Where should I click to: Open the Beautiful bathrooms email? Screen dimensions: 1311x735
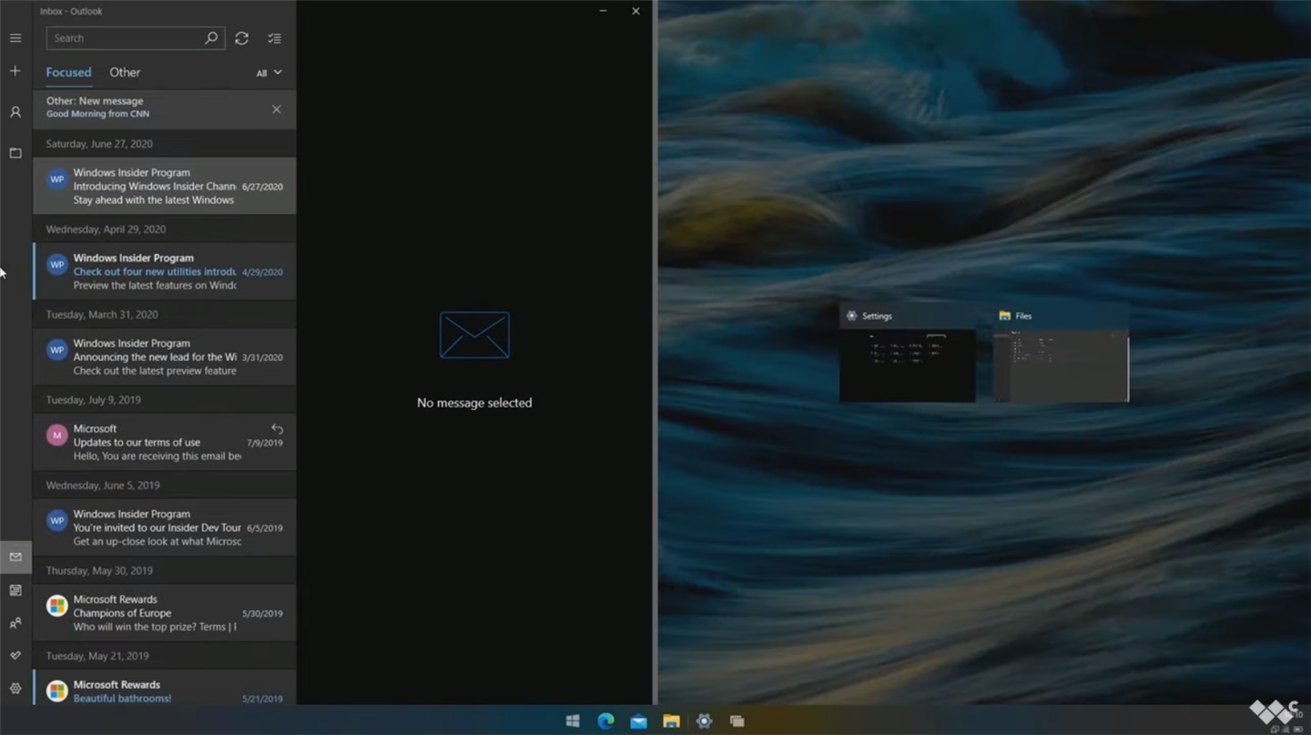pyautogui.click(x=164, y=688)
